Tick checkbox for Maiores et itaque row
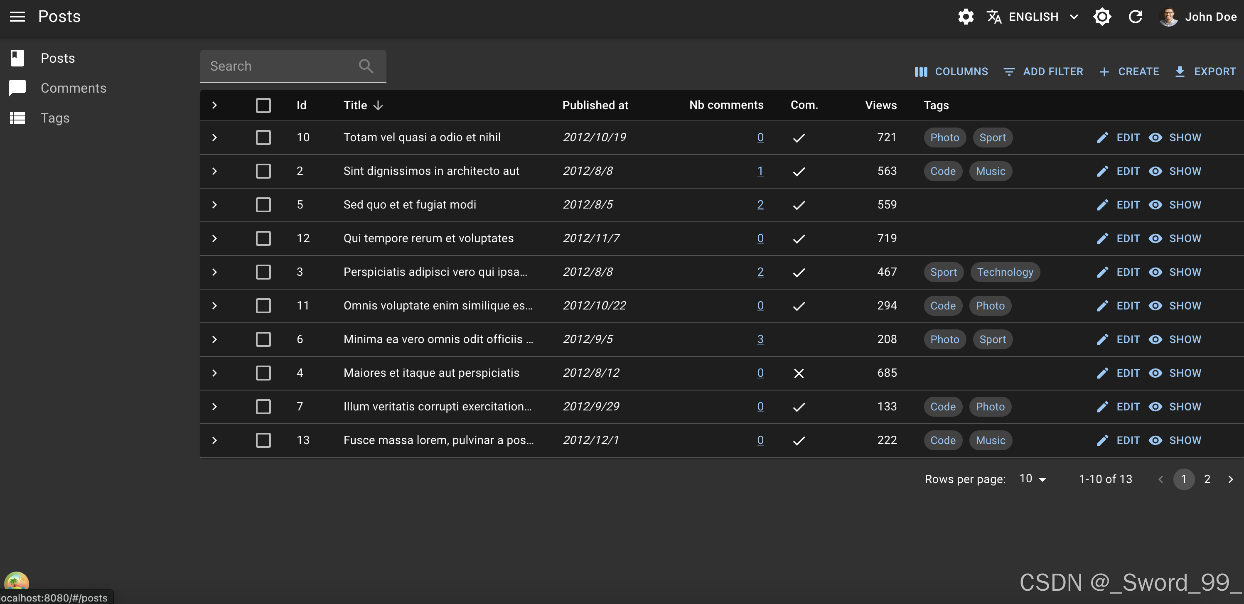The image size is (1244, 604). [x=263, y=373]
